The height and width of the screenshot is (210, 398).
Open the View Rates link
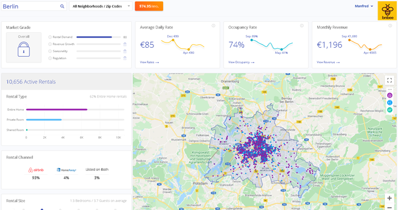(x=149, y=62)
